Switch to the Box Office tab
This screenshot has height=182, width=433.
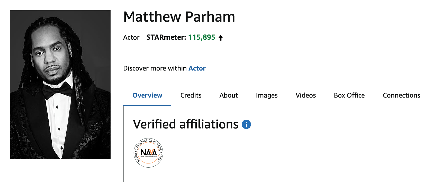[x=349, y=95]
